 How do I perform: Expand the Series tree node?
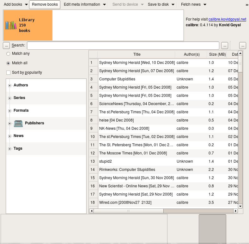[x=10, y=98]
